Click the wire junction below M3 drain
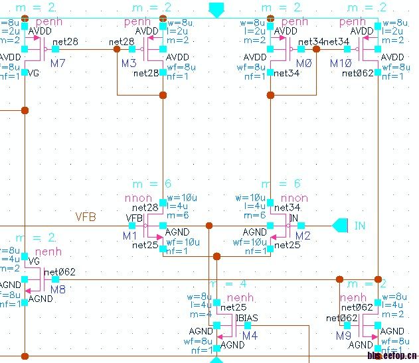The height and width of the screenshot is (363, 419). pyautogui.click(x=163, y=95)
